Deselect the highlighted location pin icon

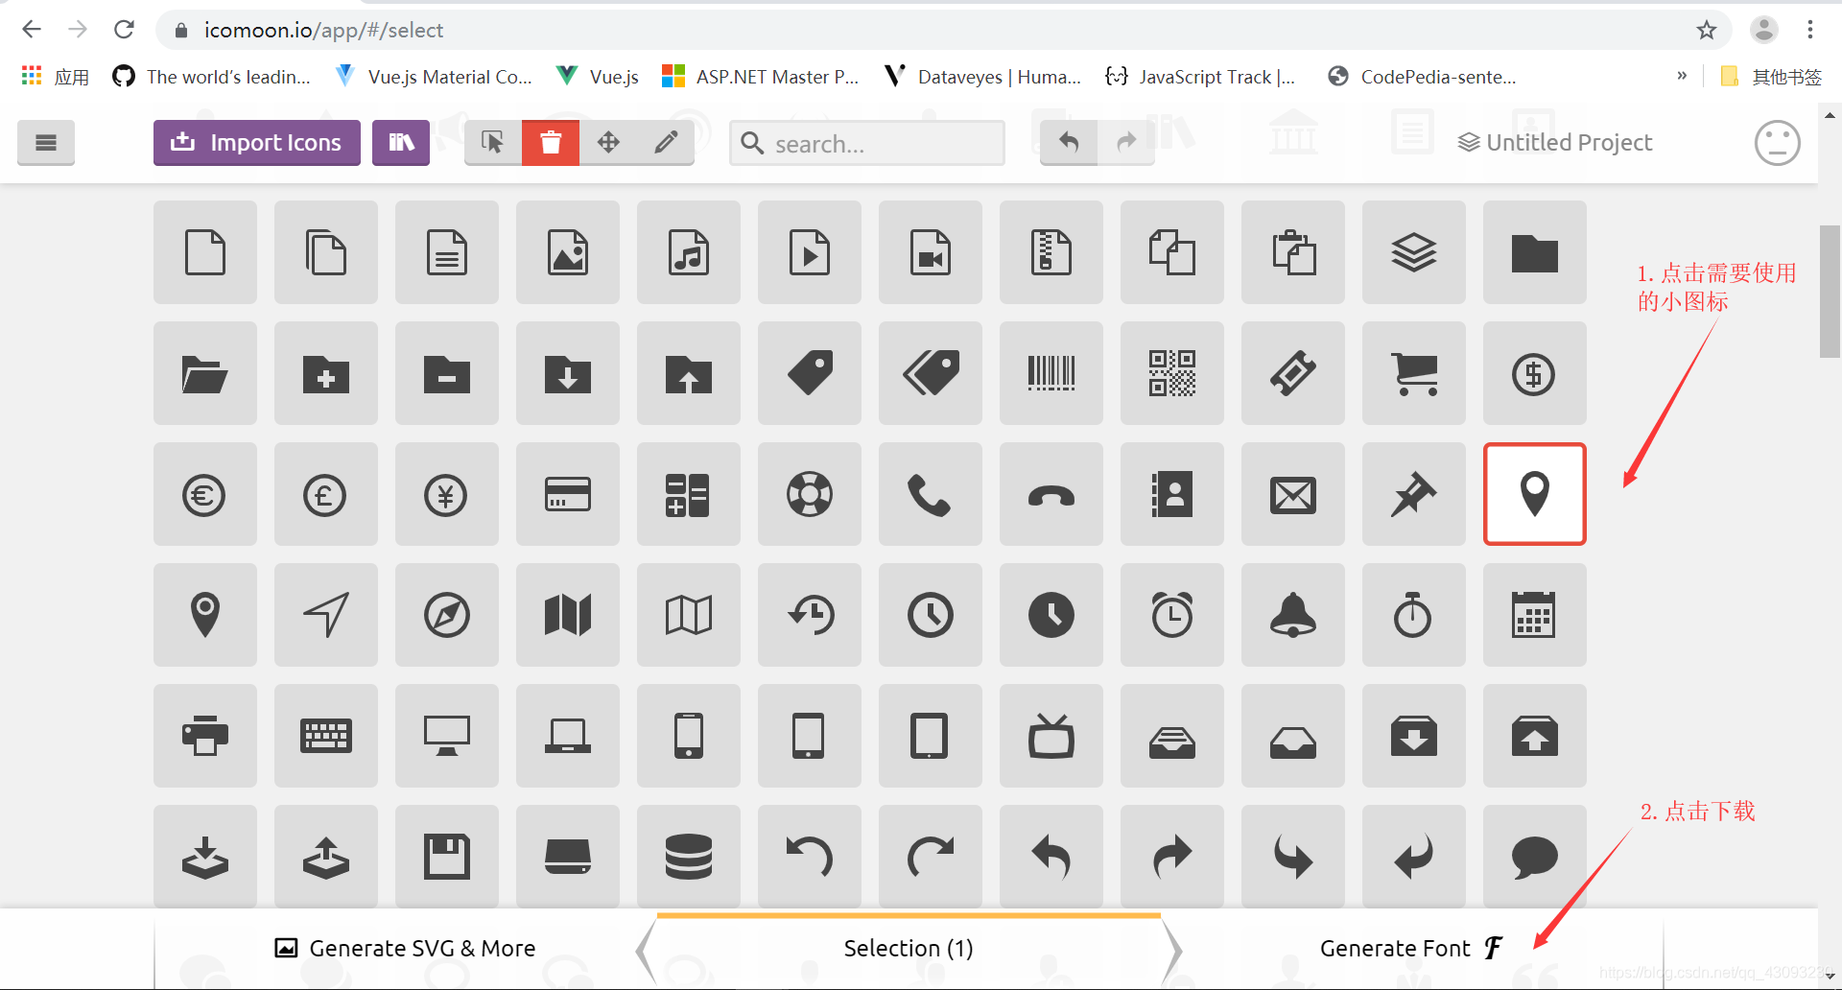pyautogui.click(x=1535, y=494)
